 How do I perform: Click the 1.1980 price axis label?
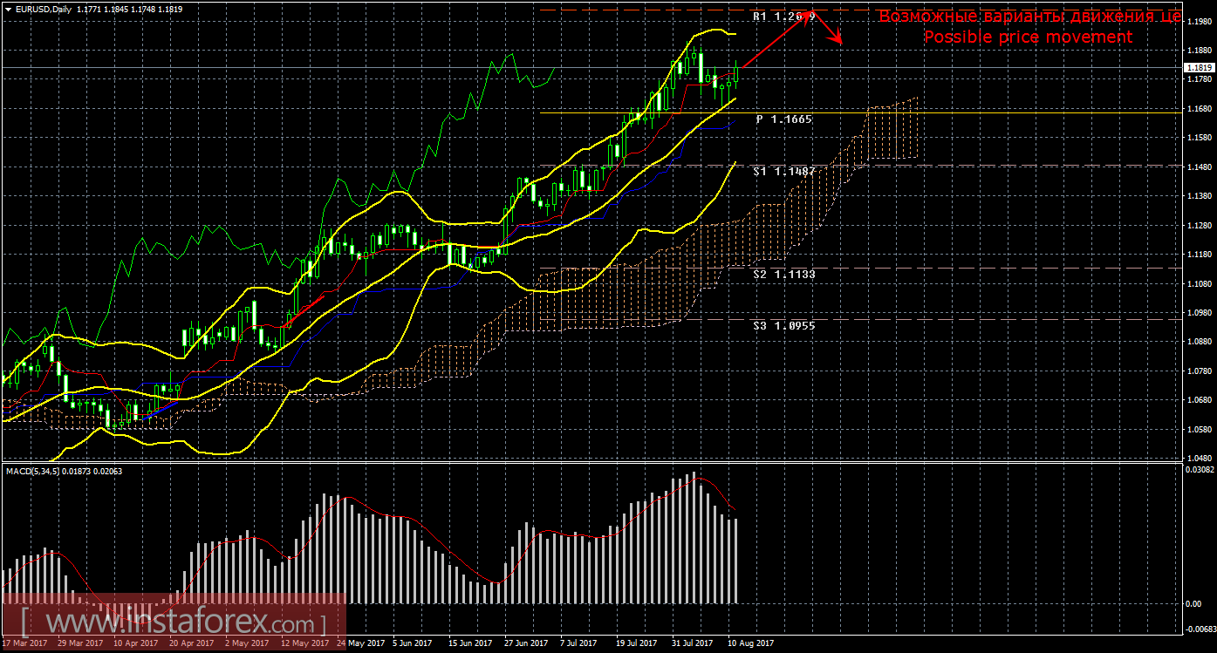(1199, 21)
